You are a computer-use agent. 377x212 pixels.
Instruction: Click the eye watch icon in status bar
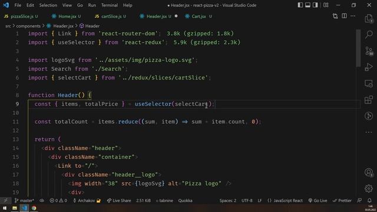(x=42, y=200)
